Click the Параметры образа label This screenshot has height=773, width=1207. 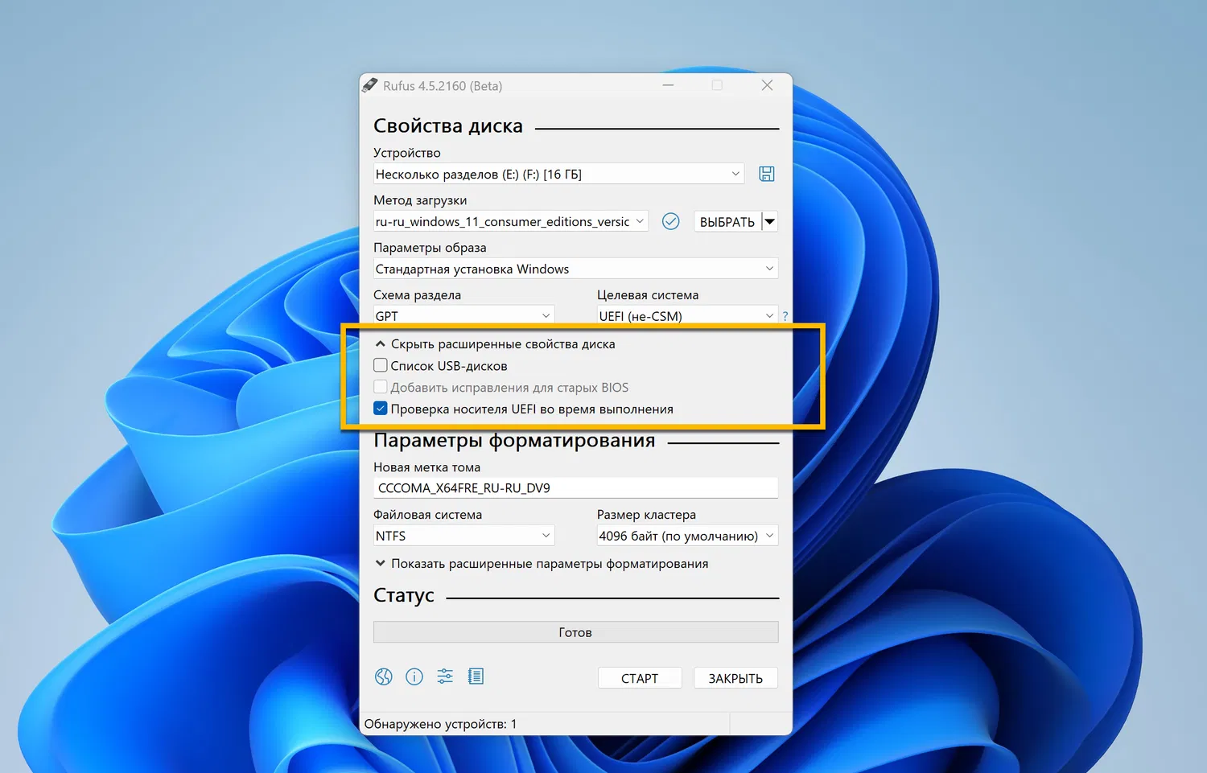pyautogui.click(x=430, y=248)
